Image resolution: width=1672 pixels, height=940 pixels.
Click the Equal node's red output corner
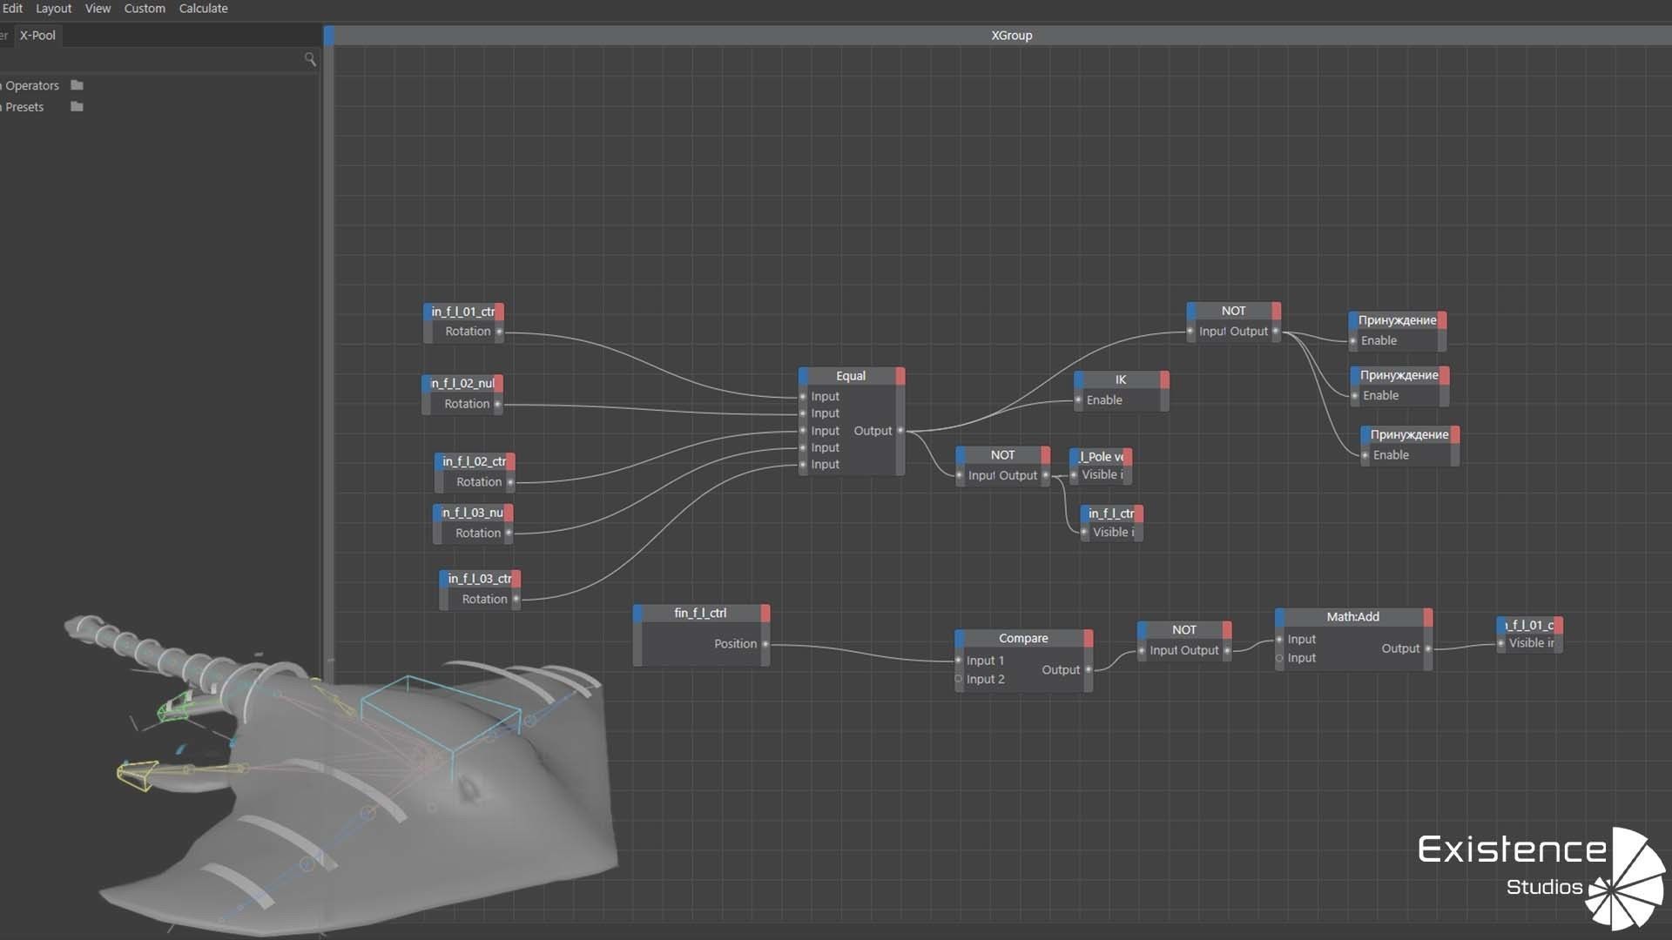900,376
